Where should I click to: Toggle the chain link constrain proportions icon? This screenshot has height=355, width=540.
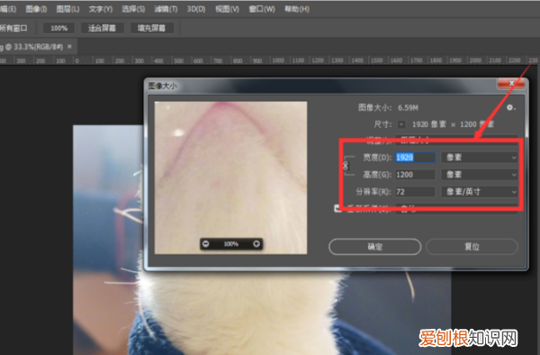(346, 166)
